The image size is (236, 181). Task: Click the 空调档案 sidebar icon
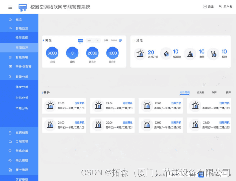pos(10,132)
